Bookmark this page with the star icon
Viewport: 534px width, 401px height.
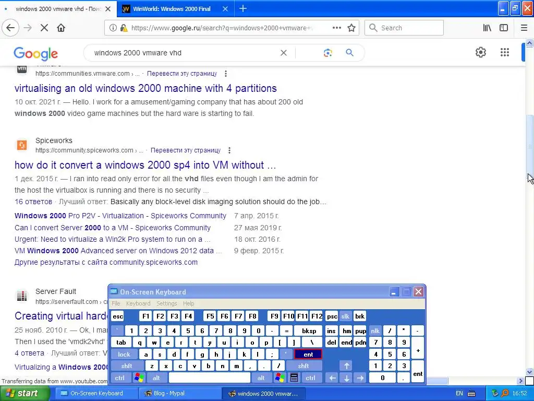coord(351,28)
